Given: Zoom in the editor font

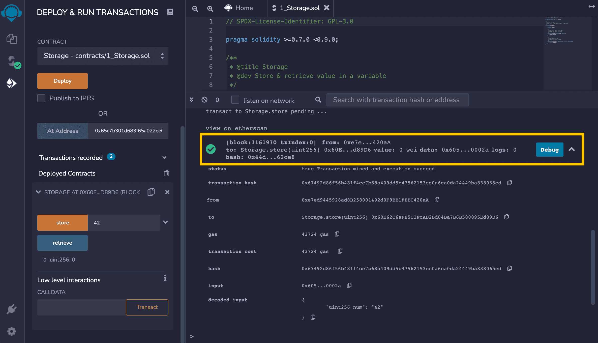Looking at the screenshot, I should (x=210, y=9).
